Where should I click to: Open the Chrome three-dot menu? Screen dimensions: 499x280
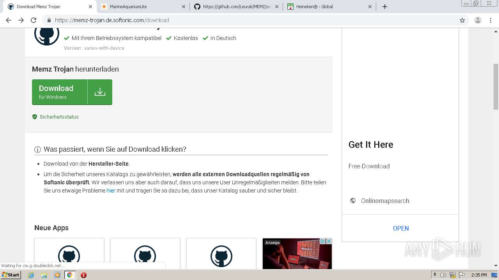pos(490,20)
